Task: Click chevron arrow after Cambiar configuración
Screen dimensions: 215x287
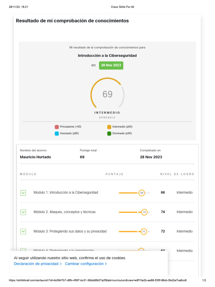Action: pyautogui.click(x=106, y=264)
